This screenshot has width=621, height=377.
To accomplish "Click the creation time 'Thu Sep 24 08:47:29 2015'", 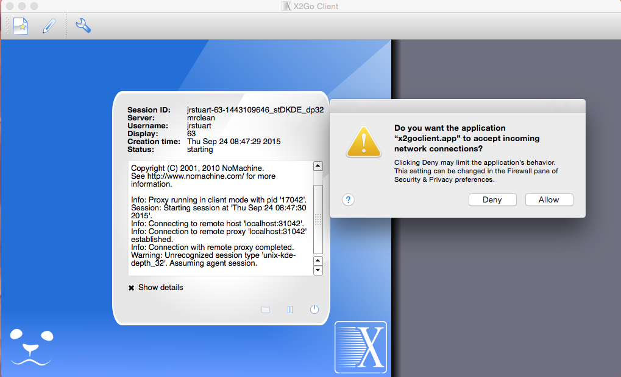I will (x=233, y=142).
